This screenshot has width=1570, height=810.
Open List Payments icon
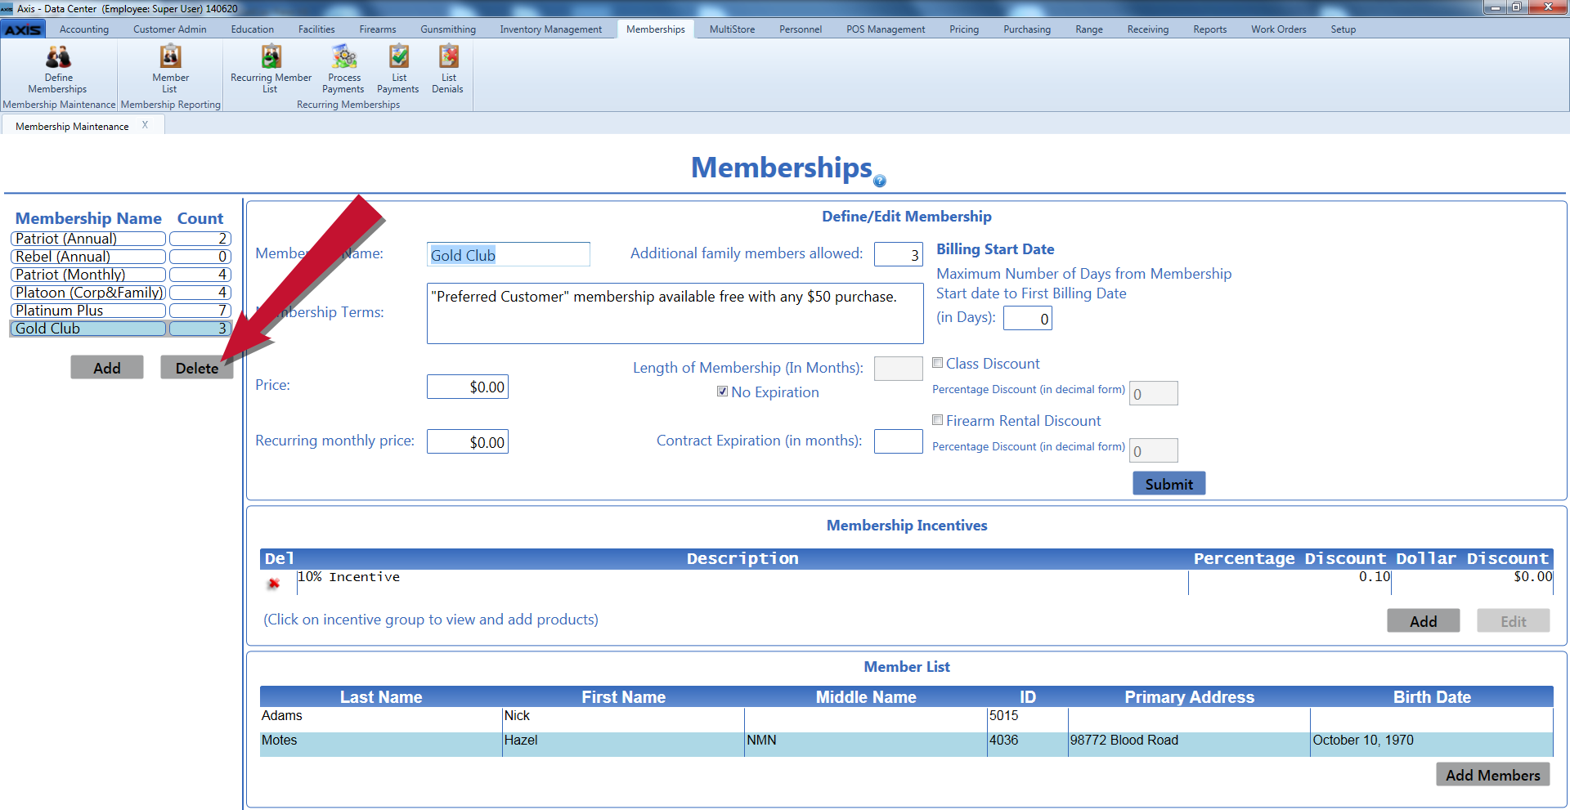coord(398,69)
